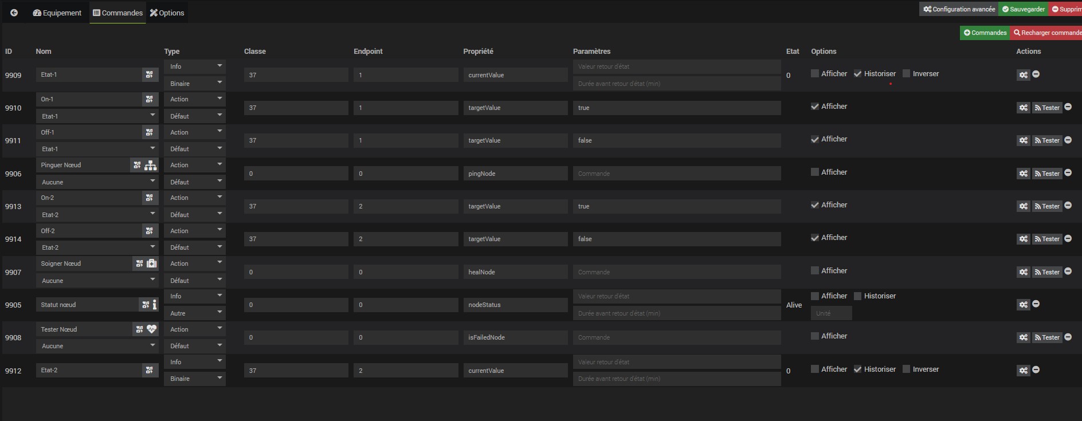Switch to the Options tab
This screenshot has height=421, width=1082.
click(x=167, y=13)
